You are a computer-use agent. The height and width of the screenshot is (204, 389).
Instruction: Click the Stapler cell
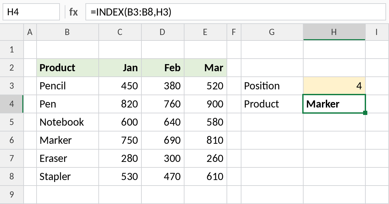click(68, 176)
